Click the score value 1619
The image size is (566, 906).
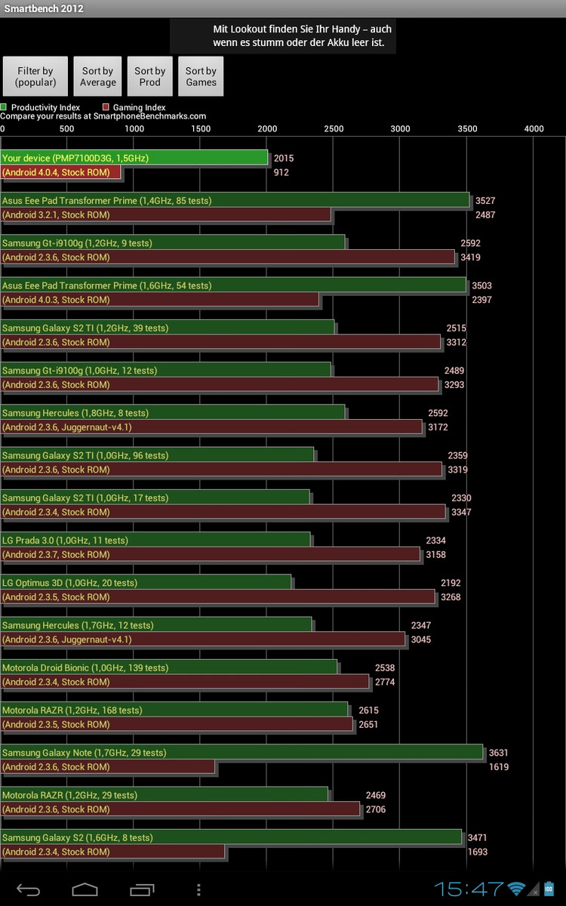[499, 767]
